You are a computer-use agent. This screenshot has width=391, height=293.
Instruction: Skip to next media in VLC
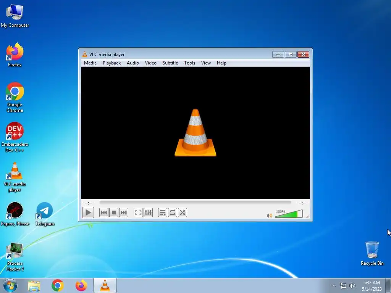pyautogui.click(x=124, y=213)
